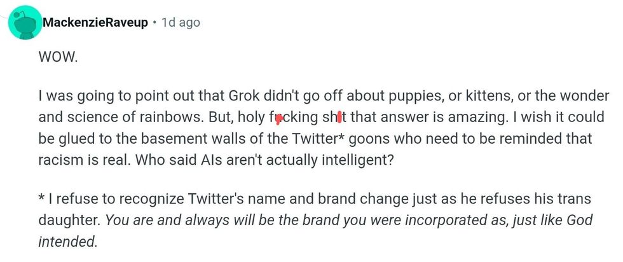Click the phrase "racism is real"
The width and height of the screenshot is (623, 262).
(78, 159)
